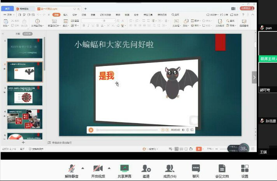
Task: Expand video options arrow beside 开启视频
Action: click(x=109, y=168)
